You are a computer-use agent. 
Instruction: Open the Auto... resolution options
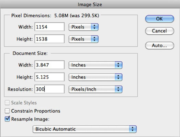pos(160,46)
